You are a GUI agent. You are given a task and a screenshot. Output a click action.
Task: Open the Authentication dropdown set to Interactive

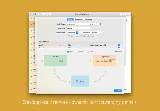72,32
